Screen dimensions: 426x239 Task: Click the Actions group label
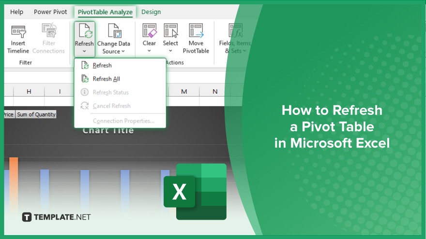[x=175, y=63]
